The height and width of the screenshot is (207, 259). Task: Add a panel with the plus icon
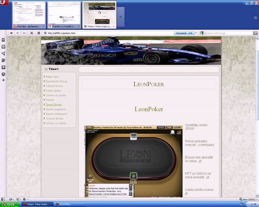click(x=3, y=80)
